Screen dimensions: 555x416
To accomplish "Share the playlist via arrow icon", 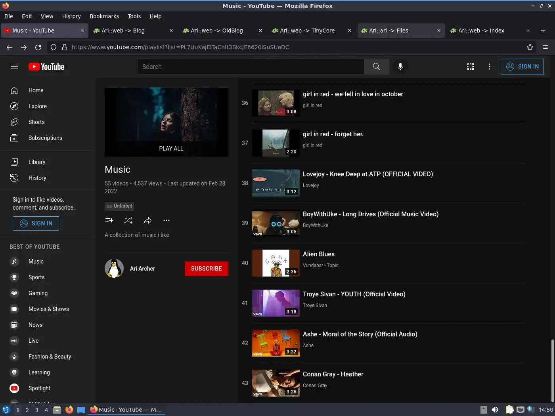I will 147,220.
